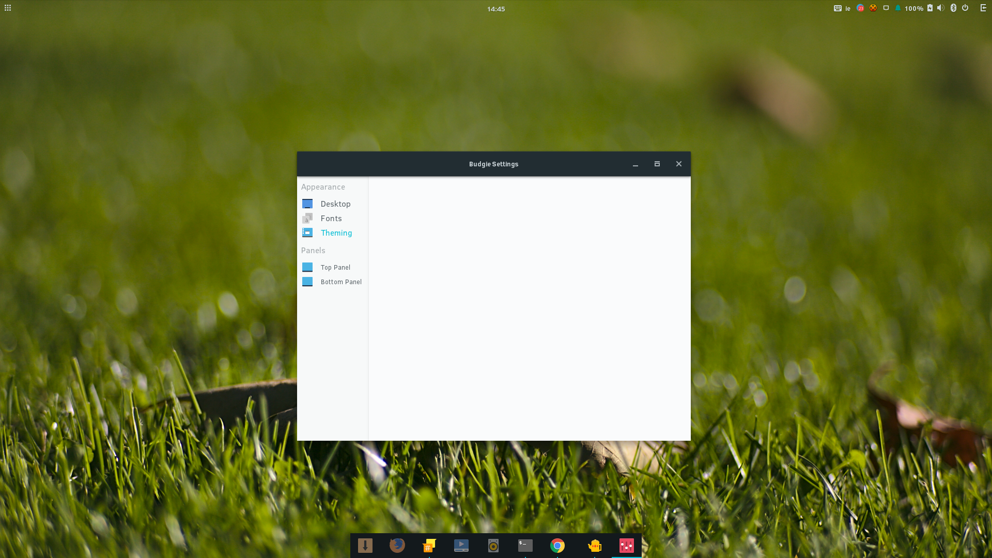Open the volume speaker control

pos(941,8)
